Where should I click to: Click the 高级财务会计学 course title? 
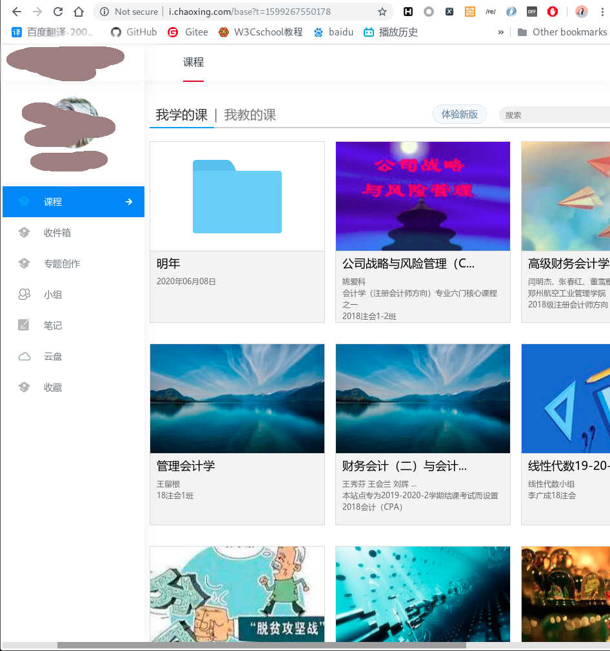569,264
